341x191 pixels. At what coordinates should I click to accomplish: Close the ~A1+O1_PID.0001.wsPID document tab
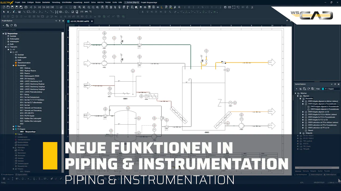(x=92, y=21)
